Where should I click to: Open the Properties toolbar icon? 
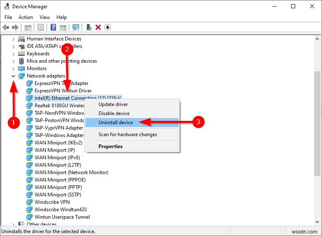(40, 27)
